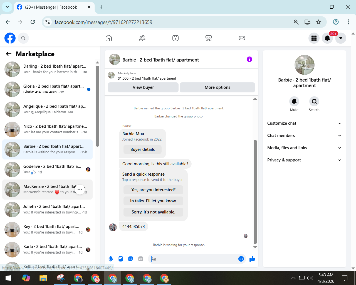Image resolution: width=356 pixels, height=285 pixels.
Task: Open the Gaming controller icon in top nav
Action: 242,38
